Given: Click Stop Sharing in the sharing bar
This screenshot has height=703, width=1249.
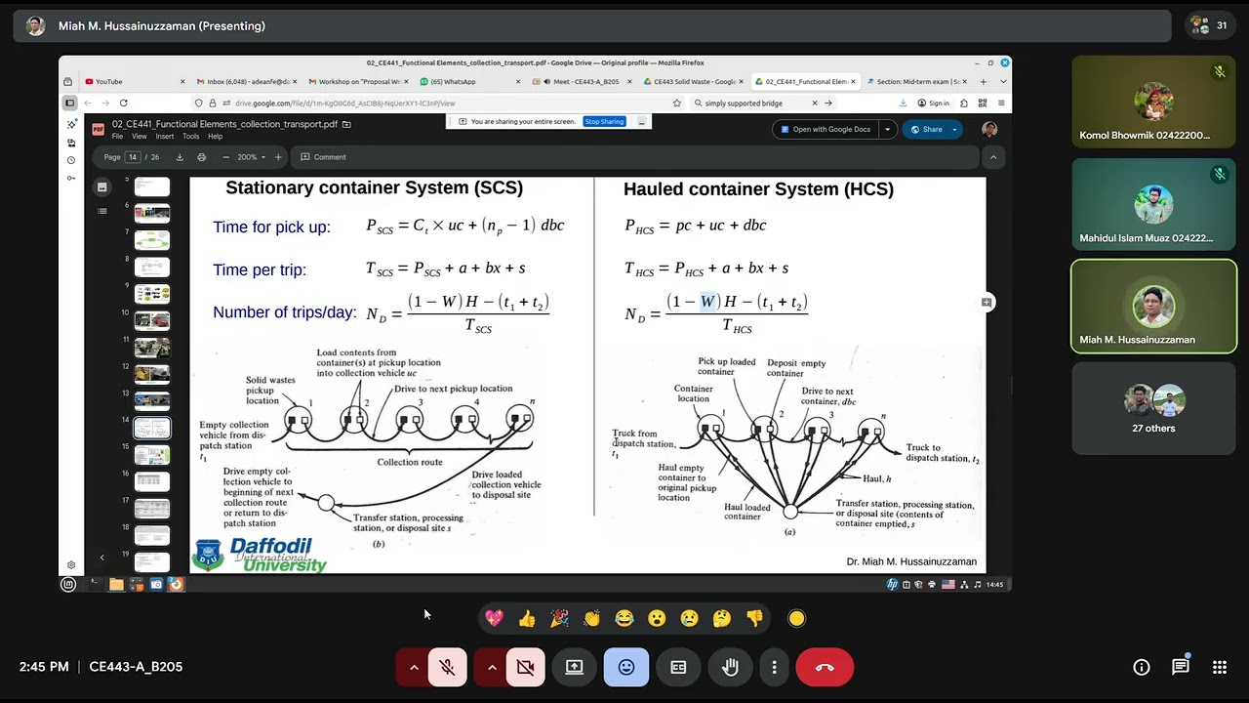Looking at the screenshot, I should (x=604, y=122).
